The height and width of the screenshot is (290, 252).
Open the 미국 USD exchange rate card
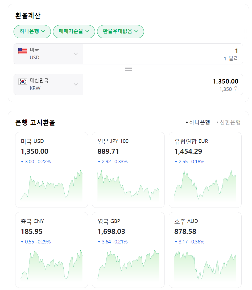pyautogui.click(x=51, y=170)
